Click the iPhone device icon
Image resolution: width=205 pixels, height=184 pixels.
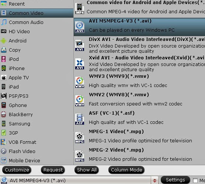4,68
